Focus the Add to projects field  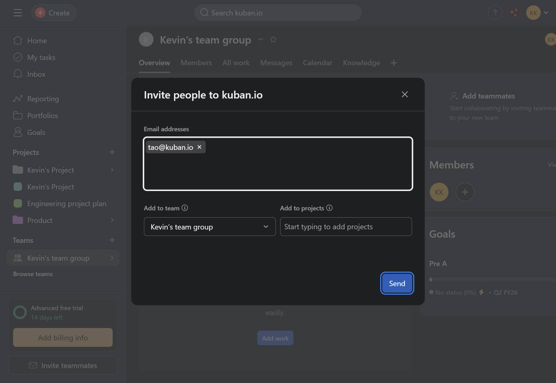coord(346,227)
